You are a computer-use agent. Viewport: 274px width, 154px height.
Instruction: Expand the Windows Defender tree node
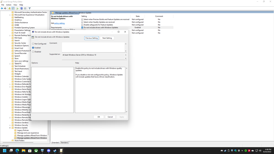click(x=10, y=84)
